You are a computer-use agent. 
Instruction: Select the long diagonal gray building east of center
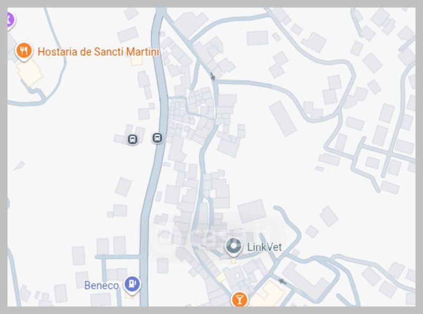tap(283, 118)
